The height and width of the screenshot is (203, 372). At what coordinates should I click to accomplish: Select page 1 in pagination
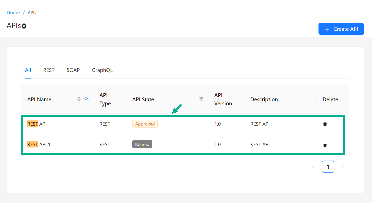click(328, 167)
